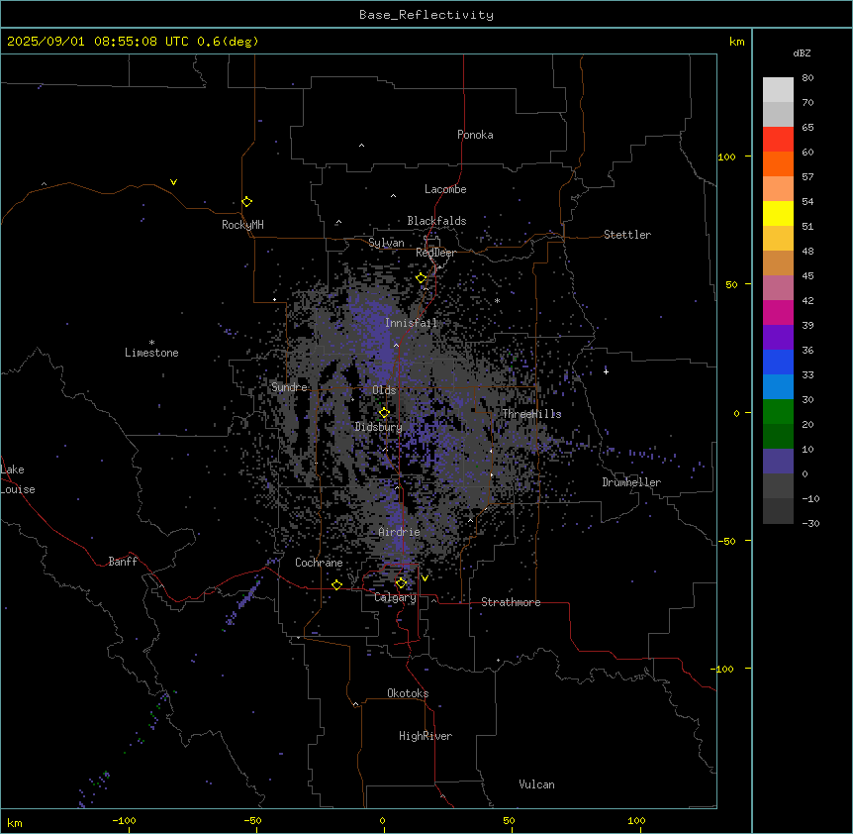This screenshot has width=853, height=834.
Task: Click the dBZ legend heading
Action: point(802,52)
